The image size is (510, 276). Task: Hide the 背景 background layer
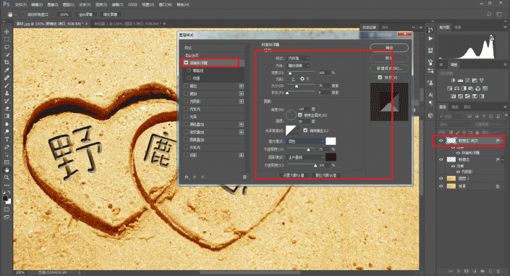click(441, 186)
